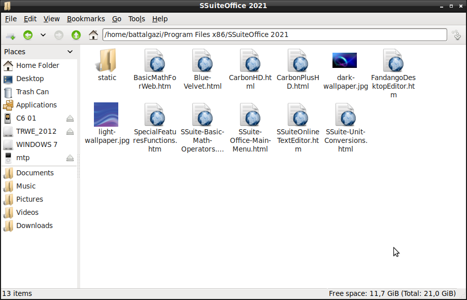467x300 pixels.
Task: Select the SSuite-Office-Main-Menu.html file
Action: click(x=250, y=128)
